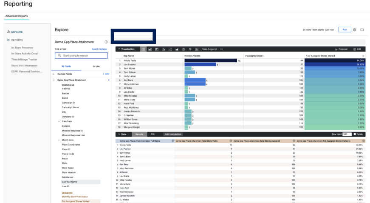
Task: Open the In-Store Presence report
Action: pyautogui.click(x=22, y=48)
